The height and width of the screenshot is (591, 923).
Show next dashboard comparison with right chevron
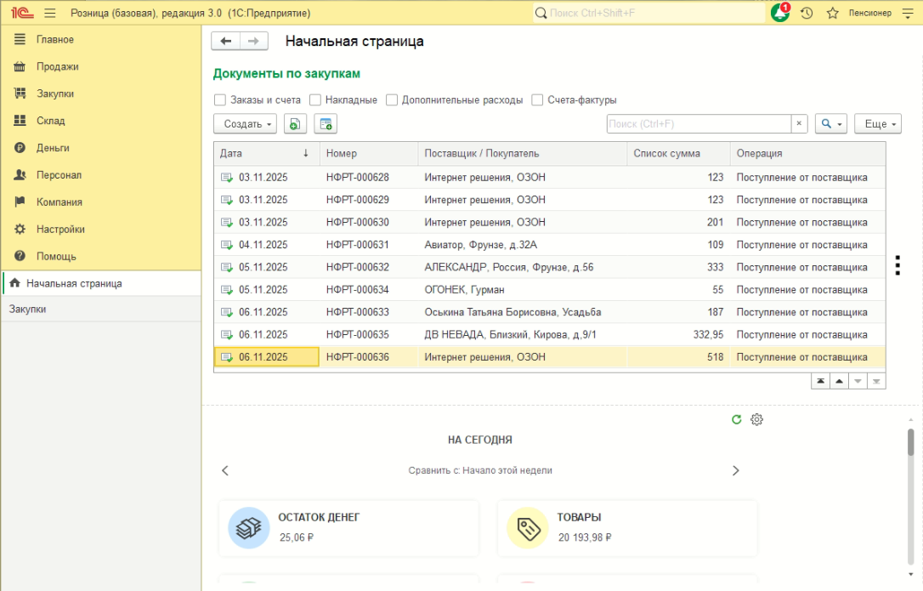pyautogui.click(x=736, y=470)
